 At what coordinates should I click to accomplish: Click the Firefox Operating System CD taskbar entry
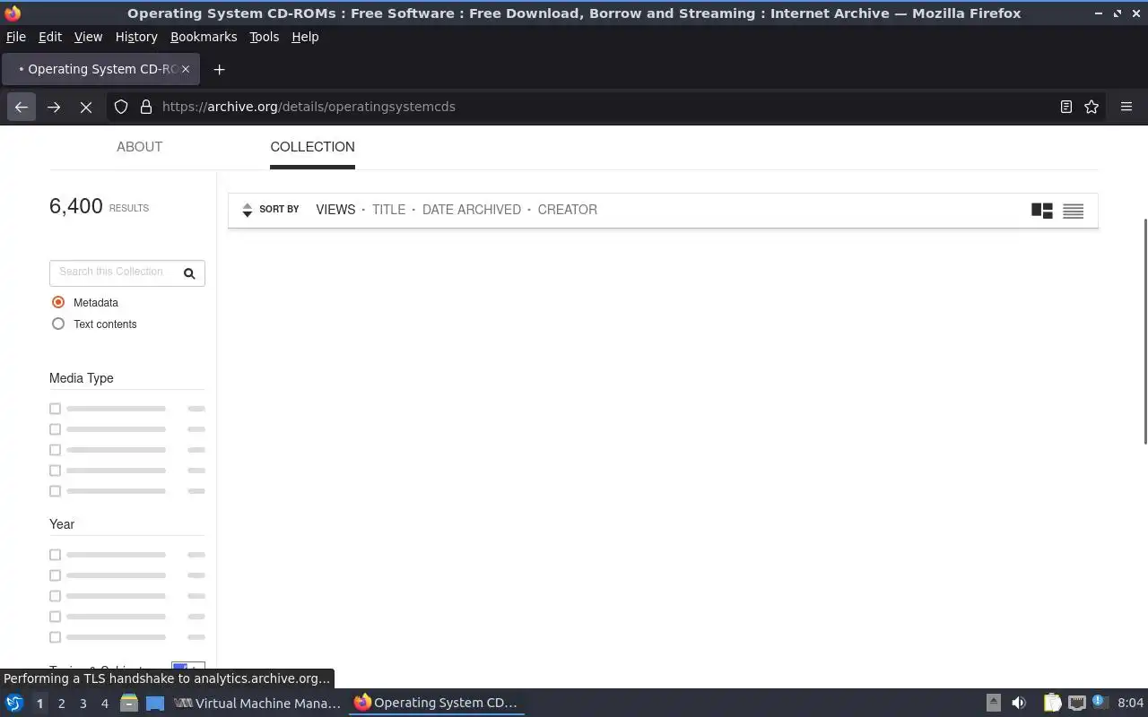tap(437, 703)
